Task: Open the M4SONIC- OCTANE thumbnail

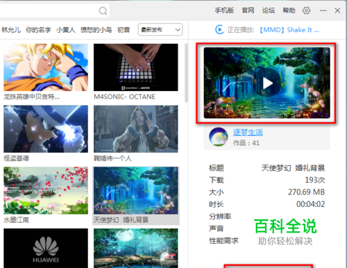Action: pos(136,67)
